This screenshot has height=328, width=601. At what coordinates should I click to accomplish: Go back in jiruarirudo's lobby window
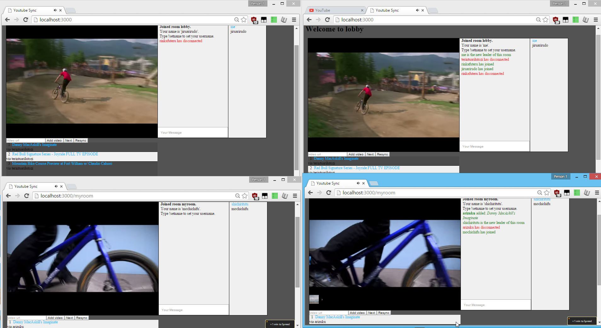click(x=8, y=19)
